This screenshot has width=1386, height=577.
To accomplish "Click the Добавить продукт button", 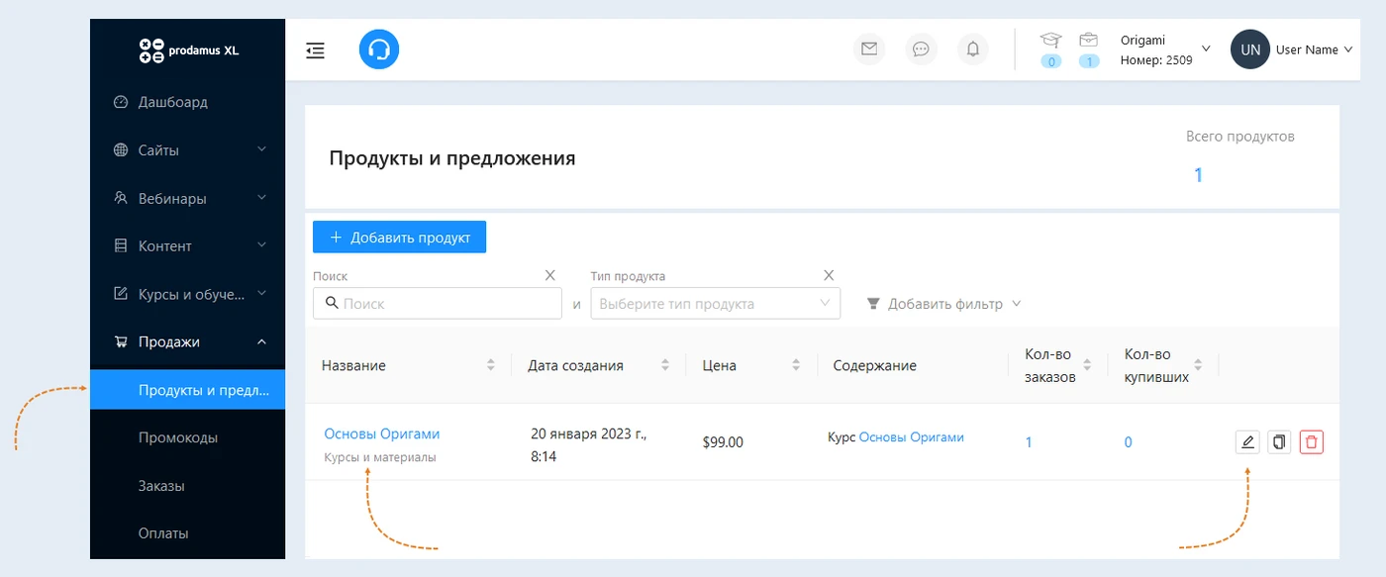I will click(x=399, y=238).
